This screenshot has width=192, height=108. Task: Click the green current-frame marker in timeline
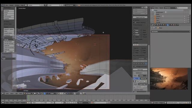pos(29,97)
